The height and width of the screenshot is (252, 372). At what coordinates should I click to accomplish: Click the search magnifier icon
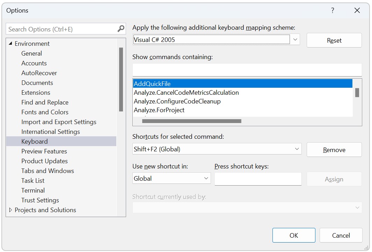[121, 29]
